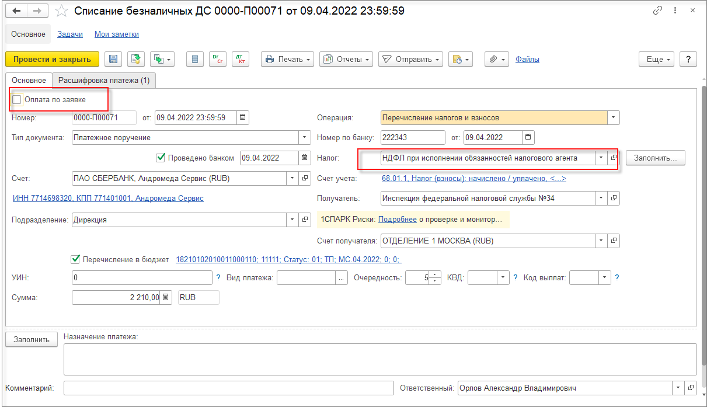Increase Очередность with the spinner up arrow

pos(436,275)
